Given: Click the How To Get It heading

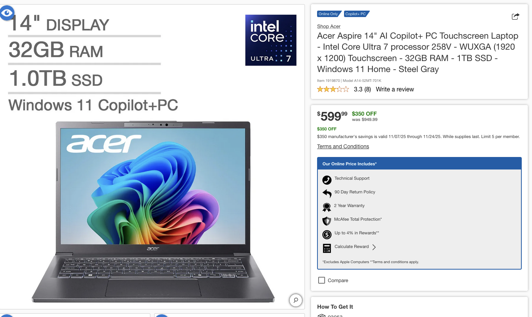Looking at the screenshot, I should [x=335, y=307].
